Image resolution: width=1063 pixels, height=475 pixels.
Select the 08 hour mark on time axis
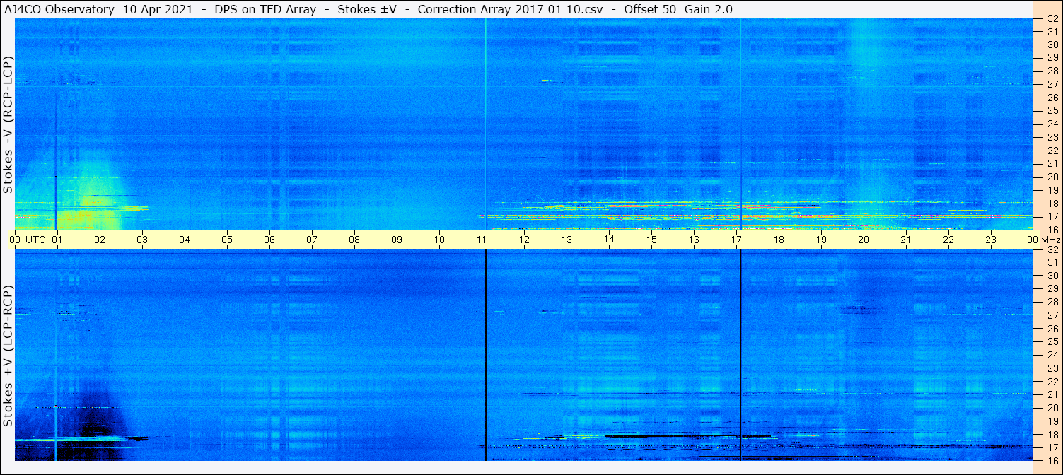click(x=354, y=240)
